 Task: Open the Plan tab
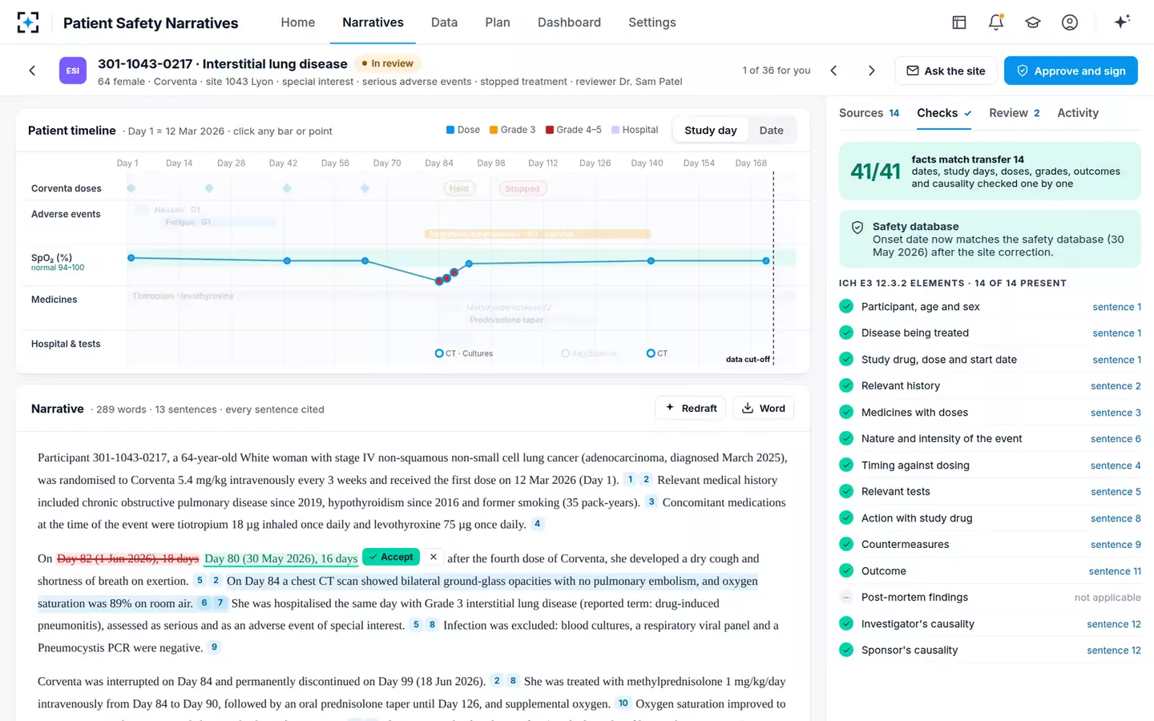click(x=498, y=22)
